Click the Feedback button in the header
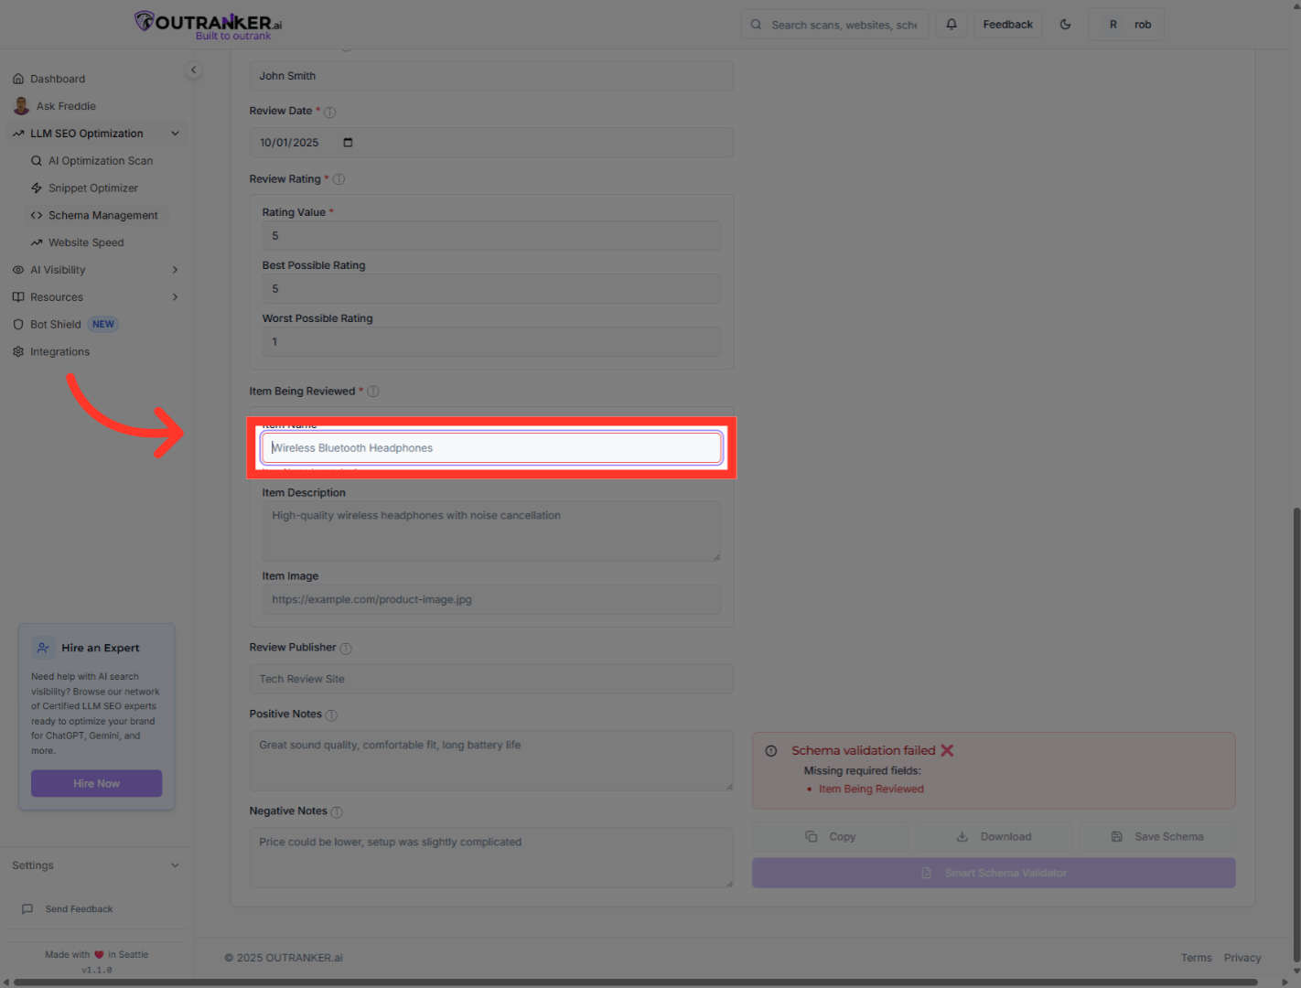Viewport: 1301px width, 988px height. 1007,25
